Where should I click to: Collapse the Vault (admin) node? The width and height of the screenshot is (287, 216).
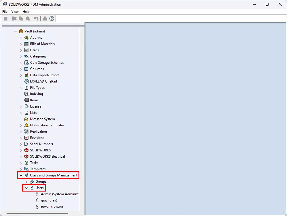(x=16, y=32)
